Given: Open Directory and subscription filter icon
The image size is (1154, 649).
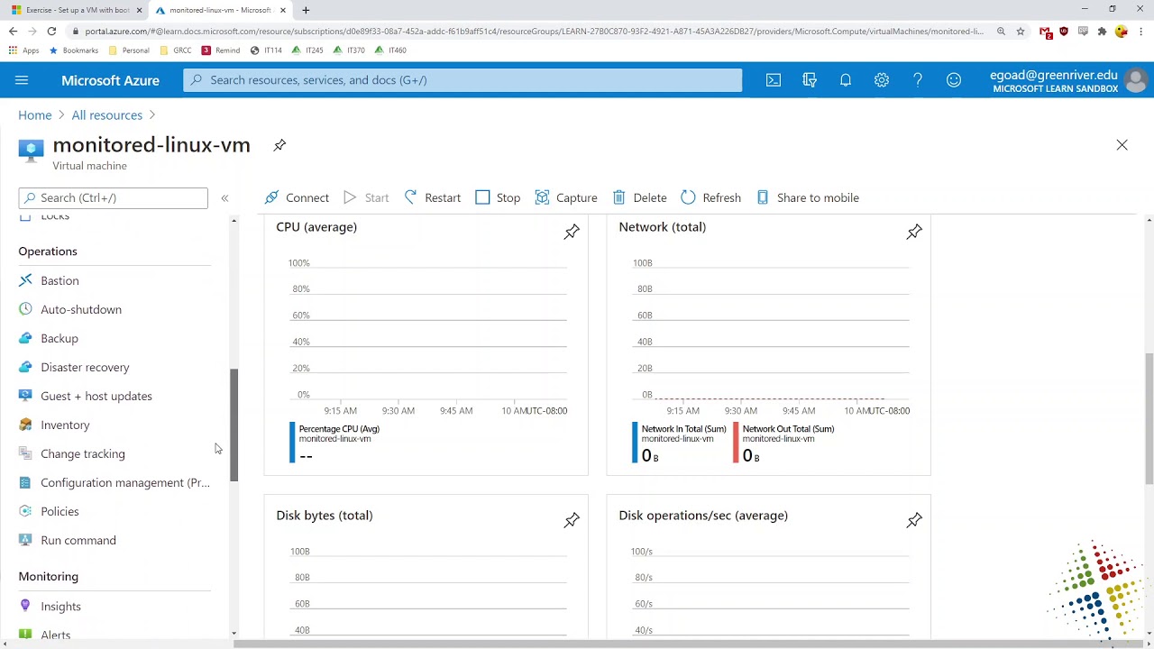Looking at the screenshot, I should (810, 80).
